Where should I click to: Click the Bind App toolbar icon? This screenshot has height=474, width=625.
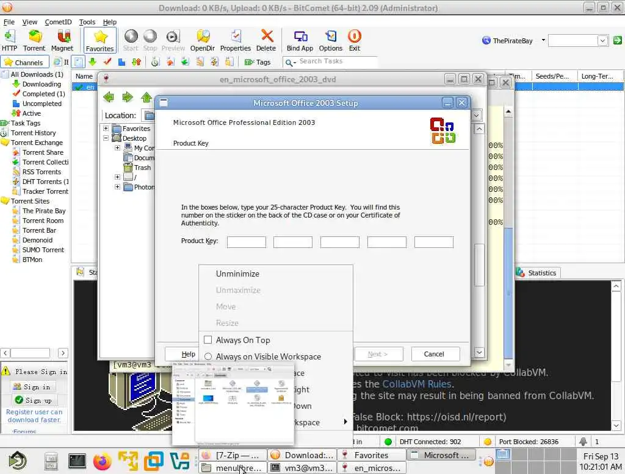300,40
